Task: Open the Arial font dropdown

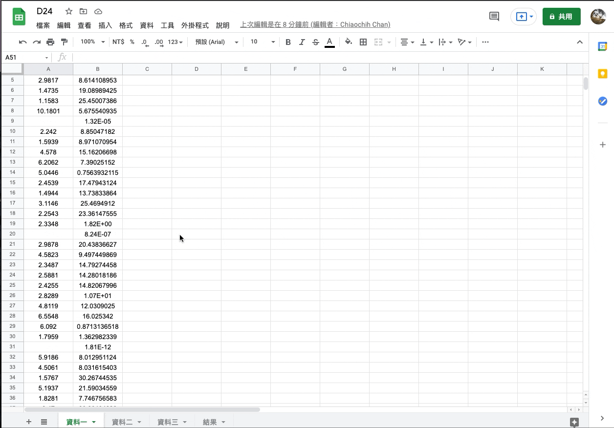Action: pos(217,42)
